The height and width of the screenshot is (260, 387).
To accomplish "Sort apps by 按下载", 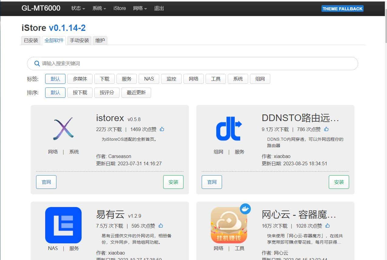I will (x=80, y=93).
